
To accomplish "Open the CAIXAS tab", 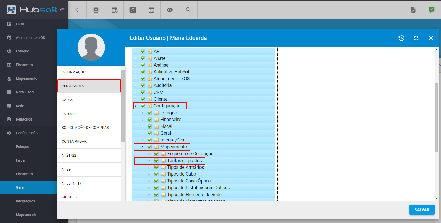I will click(89, 100).
